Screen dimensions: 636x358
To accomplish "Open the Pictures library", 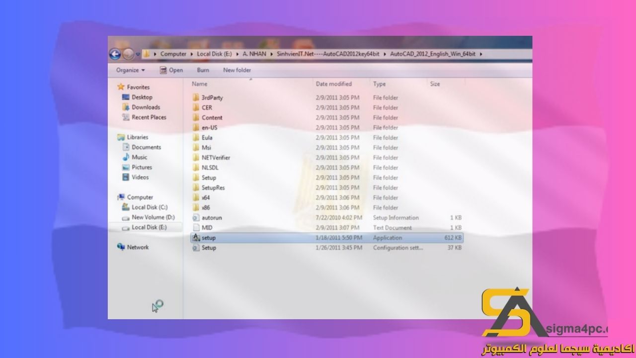I will (142, 167).
